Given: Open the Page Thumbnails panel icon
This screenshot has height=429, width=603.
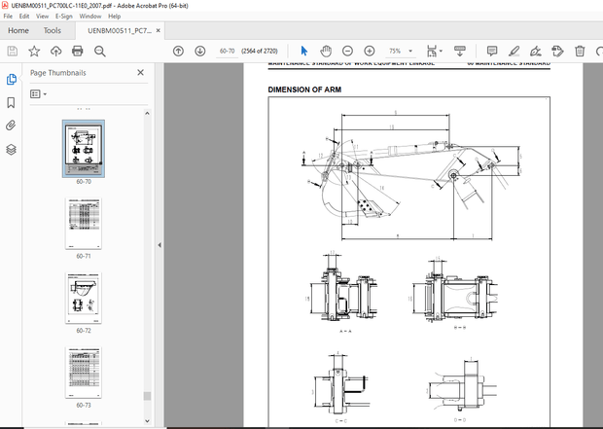Looking at the screenshot, I should [11, 80].
